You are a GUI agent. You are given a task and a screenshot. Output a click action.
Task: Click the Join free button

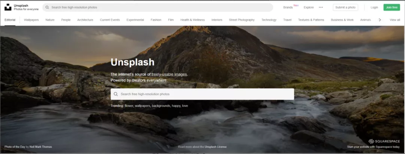(x=391, y=7)
